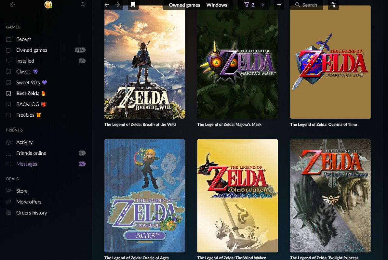Go forward with the right arrow
The image size is (388, 260).
pos(117,5)
